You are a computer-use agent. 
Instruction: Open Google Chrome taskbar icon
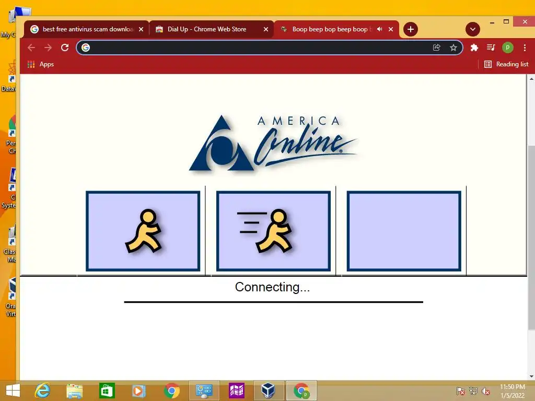point(171,391)
